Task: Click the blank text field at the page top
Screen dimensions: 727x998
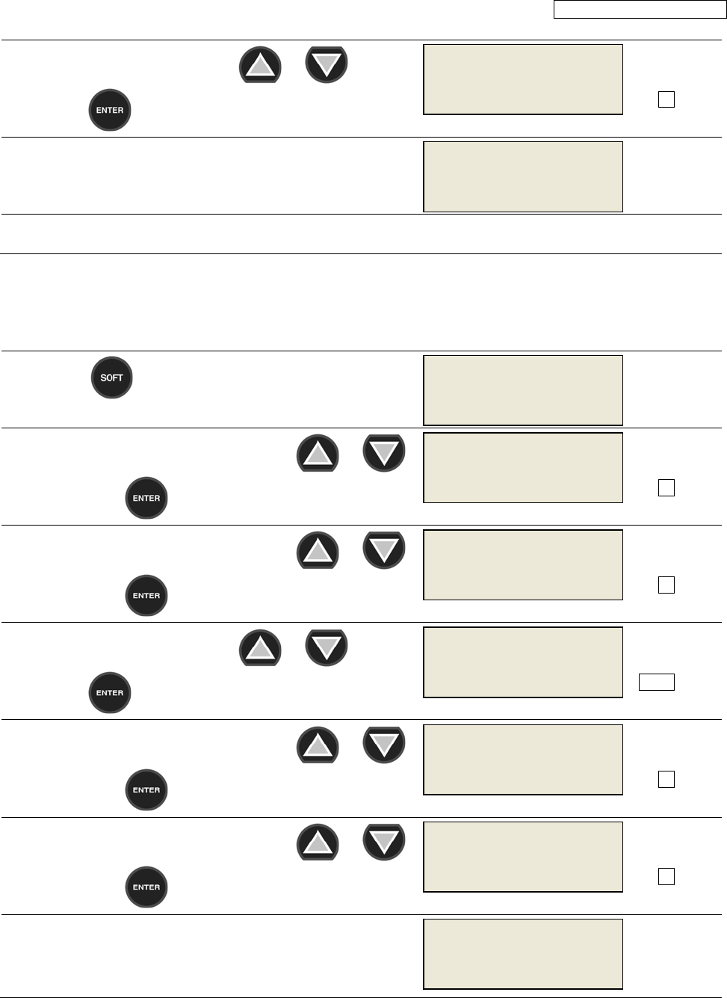Action: (x=640, y=10)
